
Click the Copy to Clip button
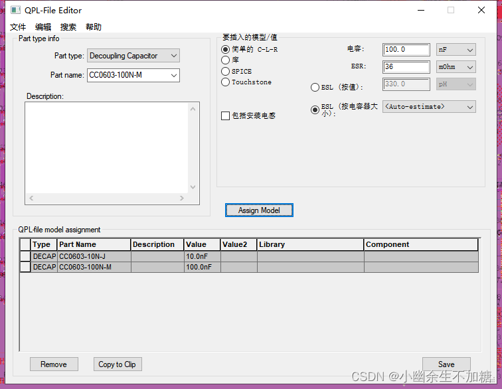point(118,364)
